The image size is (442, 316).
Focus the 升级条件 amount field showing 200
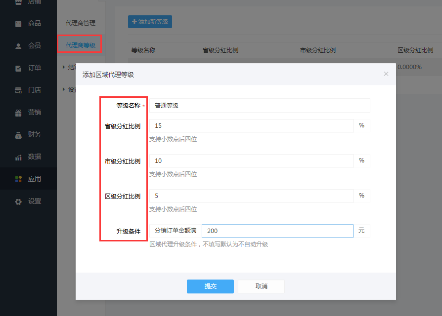(277, 231)
